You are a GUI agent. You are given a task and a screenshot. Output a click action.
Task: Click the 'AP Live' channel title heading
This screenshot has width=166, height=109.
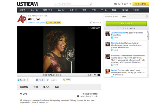tap(34, 19)
